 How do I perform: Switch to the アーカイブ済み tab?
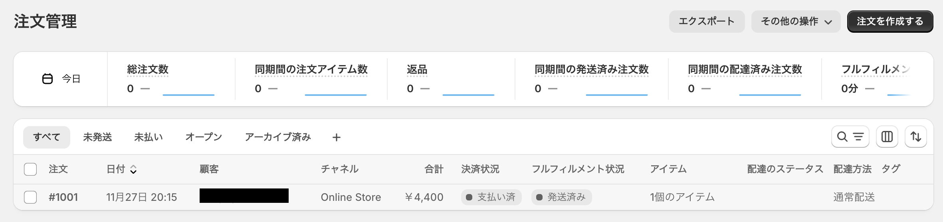point(278,137)
